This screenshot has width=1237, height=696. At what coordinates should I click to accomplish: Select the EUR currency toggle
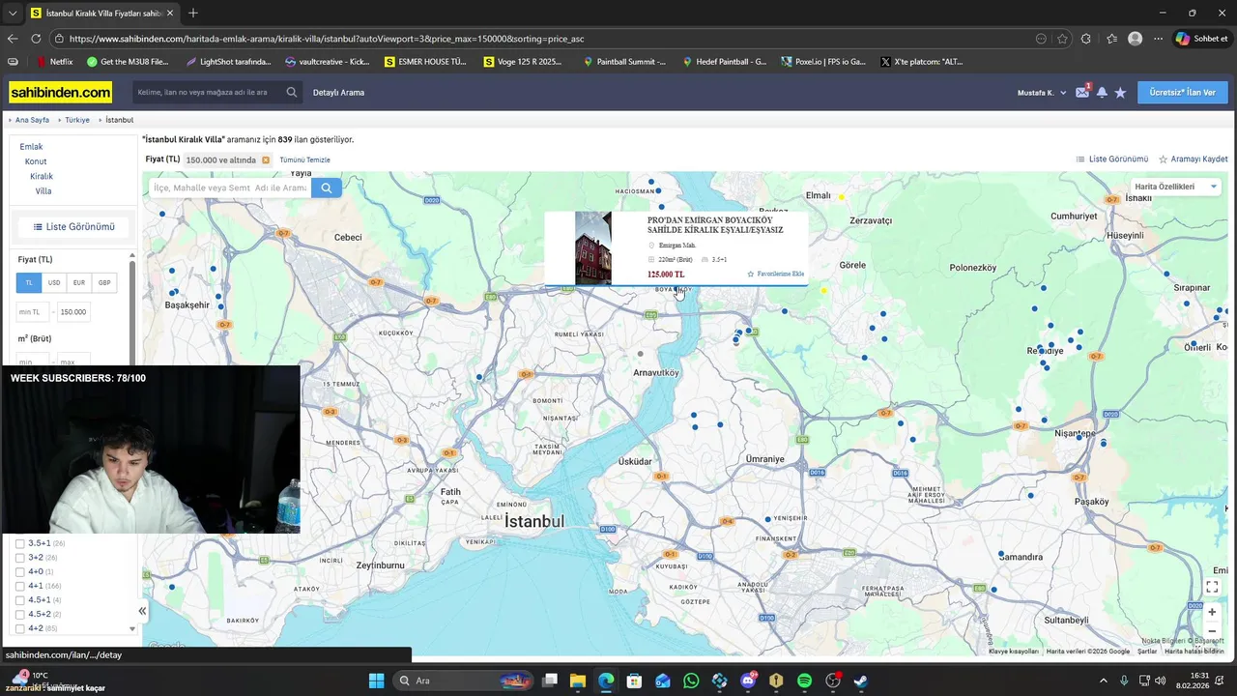click(79, 283)
